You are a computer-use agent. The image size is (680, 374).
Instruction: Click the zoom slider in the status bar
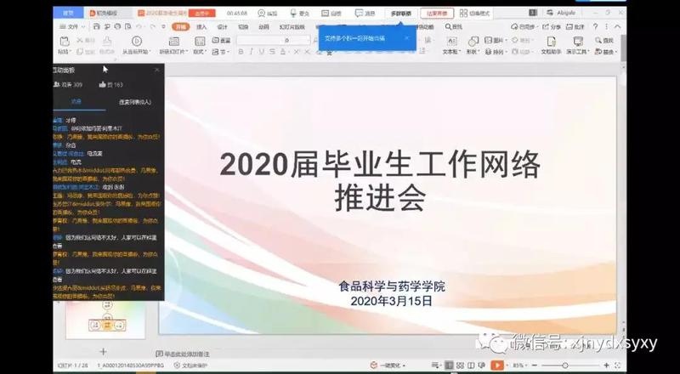[x=564, y=365]
